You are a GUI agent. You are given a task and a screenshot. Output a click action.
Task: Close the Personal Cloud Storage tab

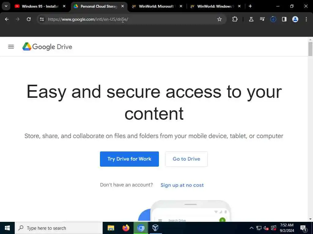(x=123, y=6)
